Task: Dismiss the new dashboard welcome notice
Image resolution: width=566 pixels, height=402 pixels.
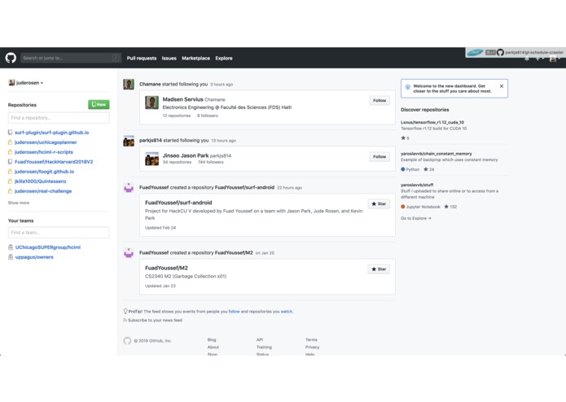Action: click(502, 86)
